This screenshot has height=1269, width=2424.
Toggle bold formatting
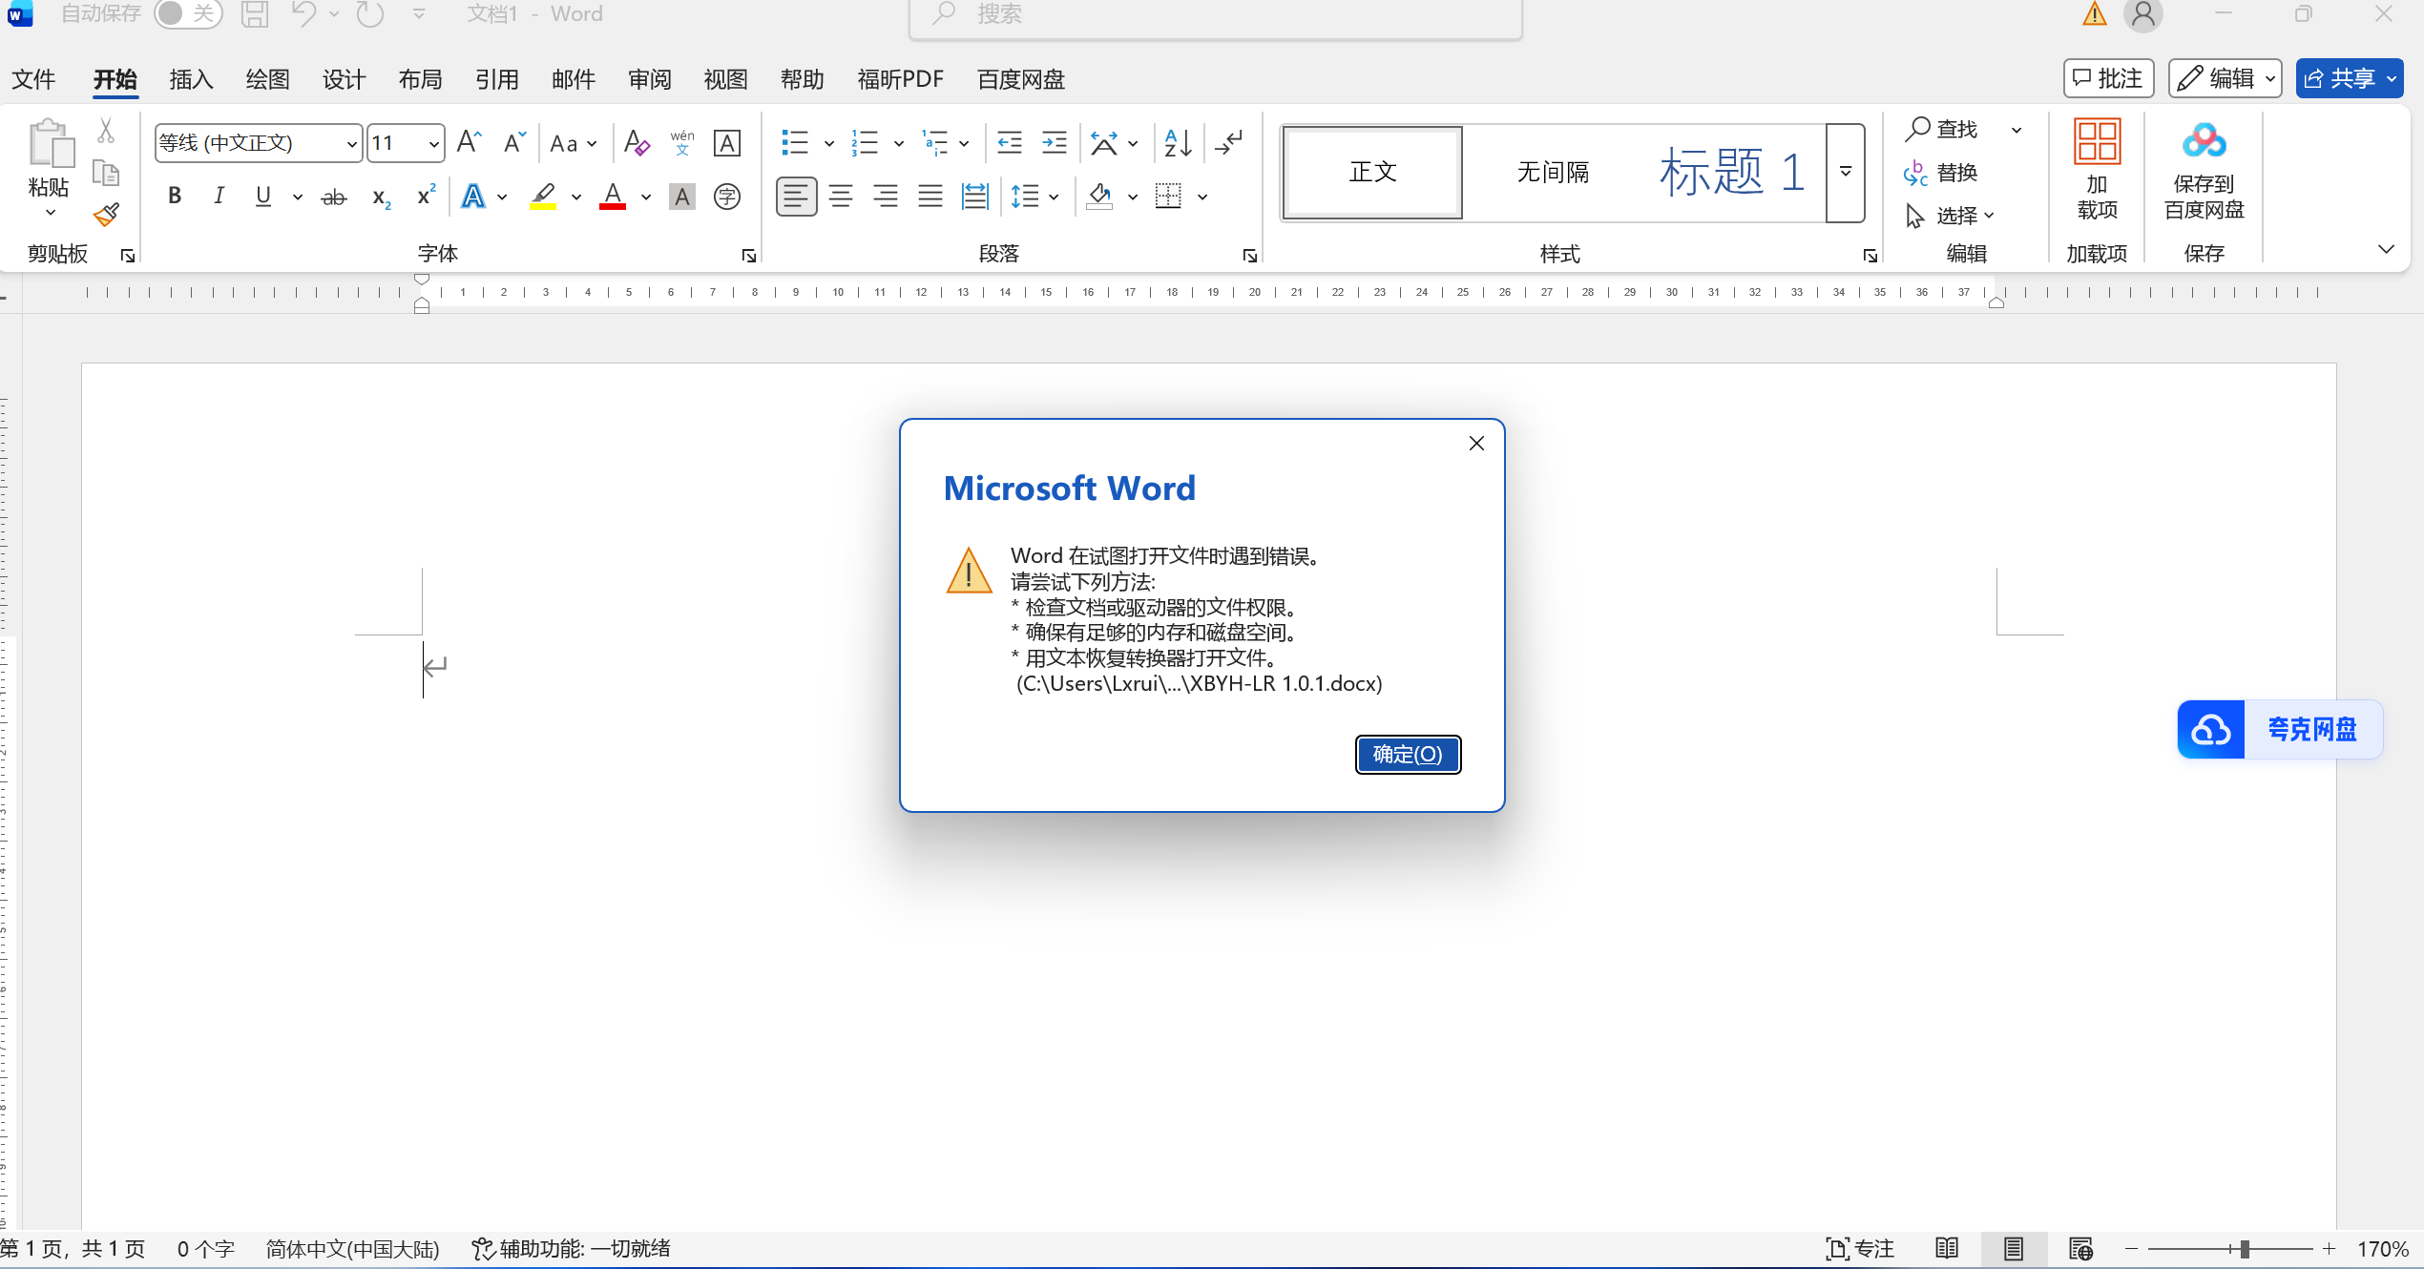pos(175,197)
